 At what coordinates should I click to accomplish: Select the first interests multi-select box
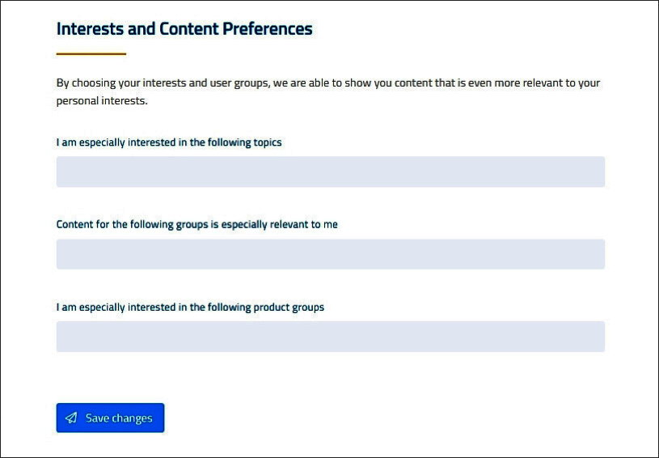[330, 172]
